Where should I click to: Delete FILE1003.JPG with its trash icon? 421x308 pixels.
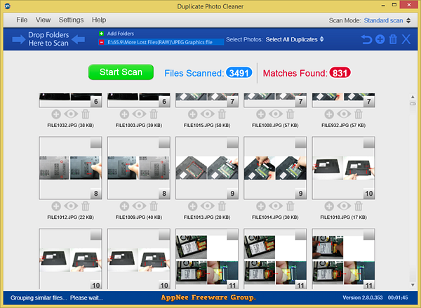[154, 114]
